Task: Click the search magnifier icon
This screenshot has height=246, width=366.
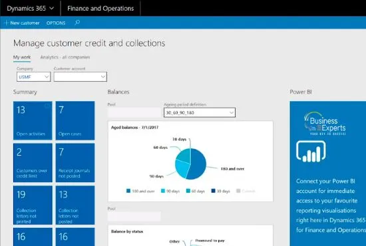Action: coord(77,23)
